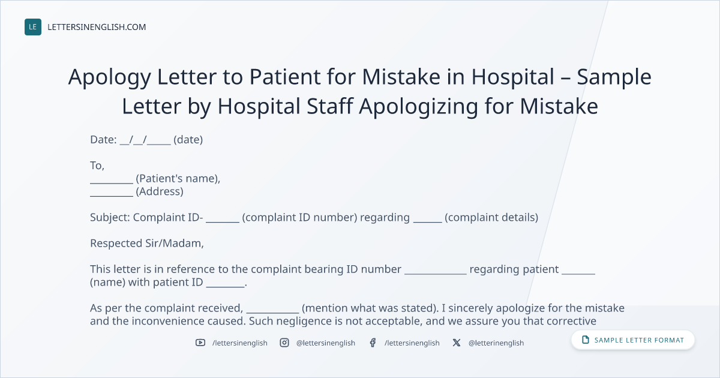Click the Apology Letter title heading
The image size is (720, 378).
(360, 92)
